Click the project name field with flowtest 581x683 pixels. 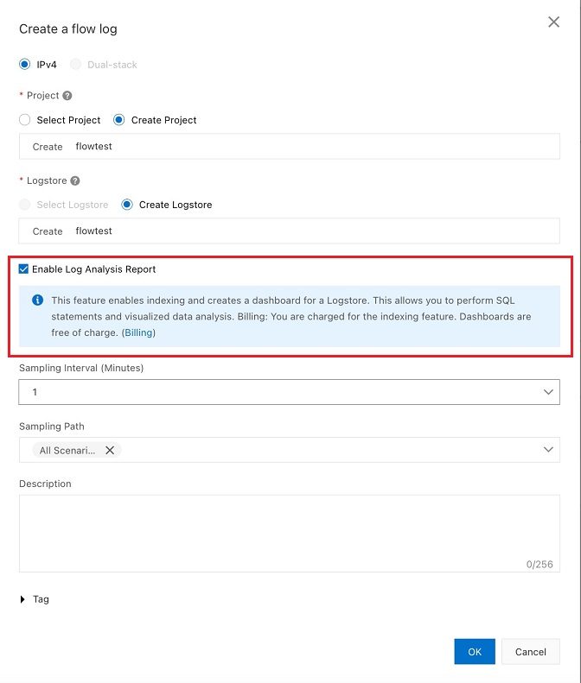pyautogui.click(x=311, y=147)
